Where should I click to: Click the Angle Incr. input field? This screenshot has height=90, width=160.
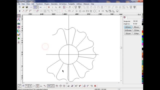point(135,24)
